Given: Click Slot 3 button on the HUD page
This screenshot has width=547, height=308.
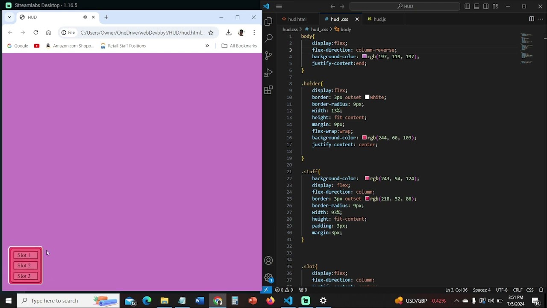Looking at the screenshot, I should (x=26, y=276).
